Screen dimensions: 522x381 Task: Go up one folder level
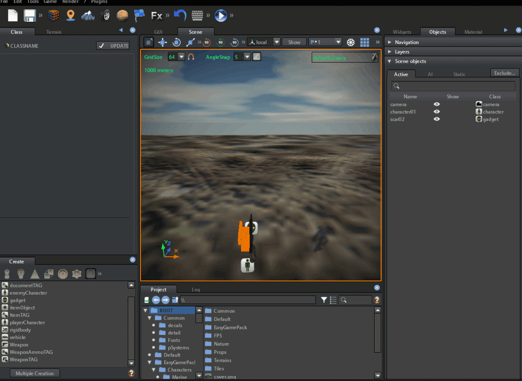tap(175, 300)
